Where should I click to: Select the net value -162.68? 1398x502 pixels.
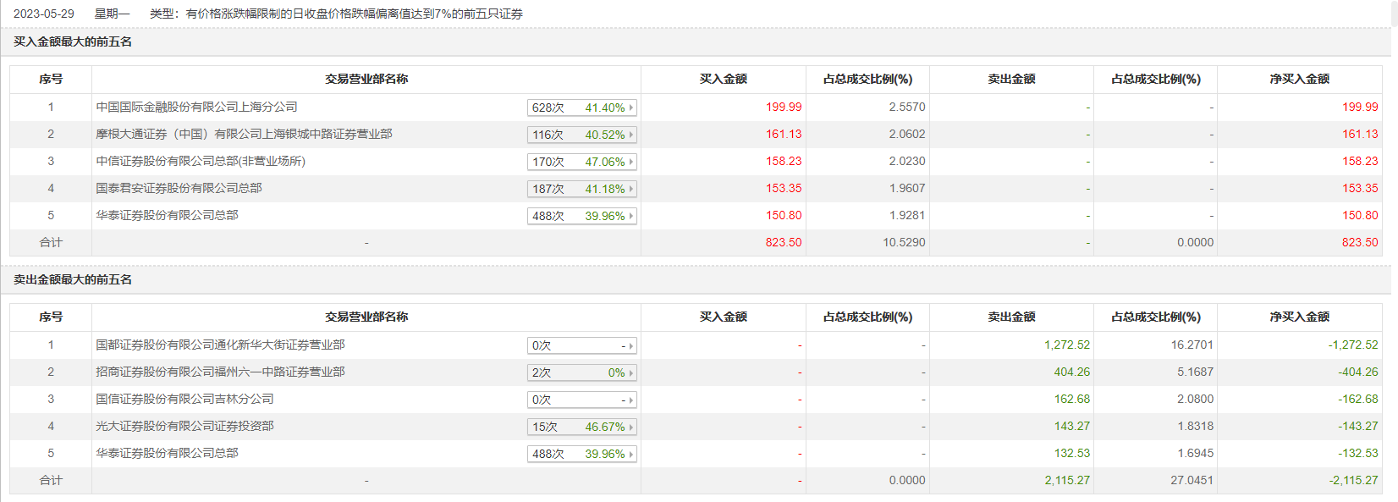point(1358,399)
